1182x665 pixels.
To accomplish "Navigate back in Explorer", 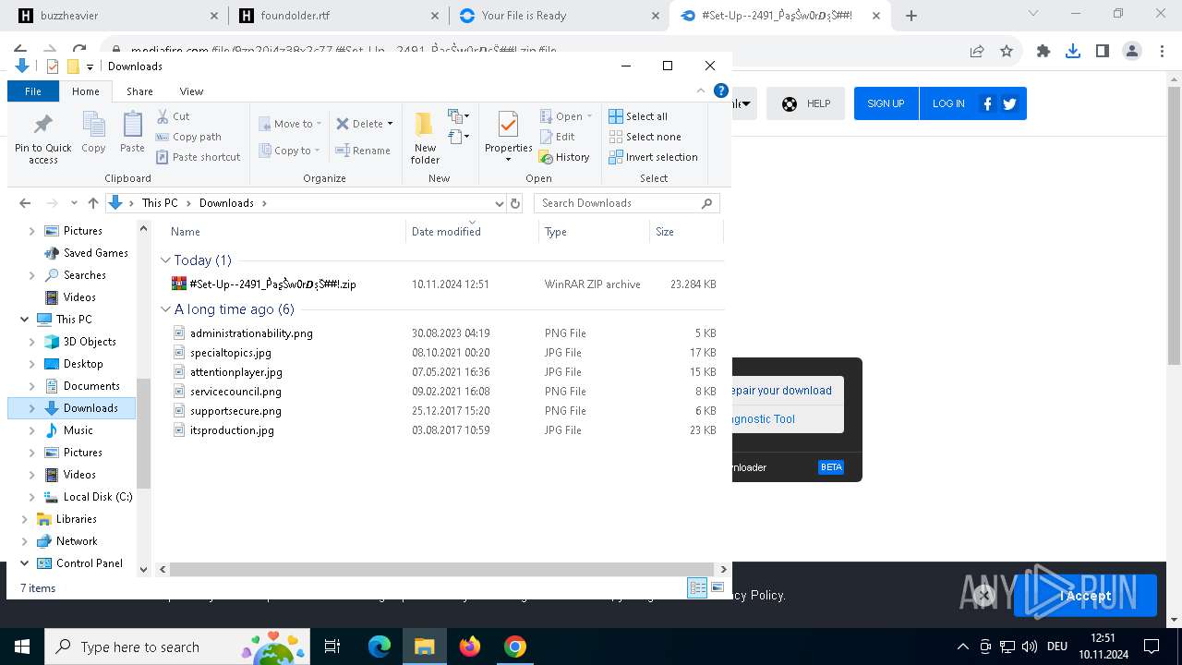I will (x=25, y=203).
